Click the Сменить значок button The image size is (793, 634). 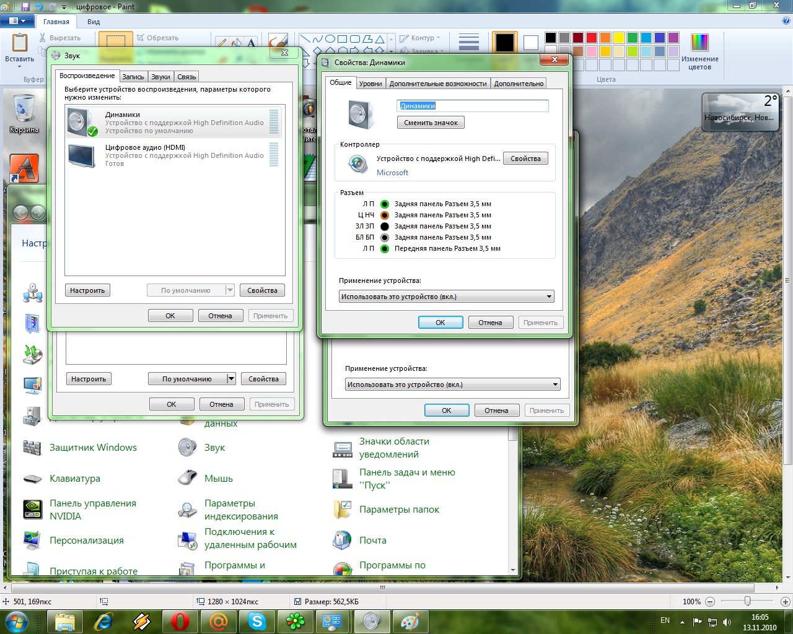(x=431, y=123)
